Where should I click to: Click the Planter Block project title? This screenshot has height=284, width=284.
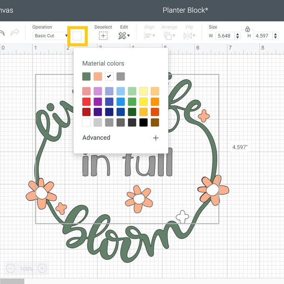click(x=185, y=10)
